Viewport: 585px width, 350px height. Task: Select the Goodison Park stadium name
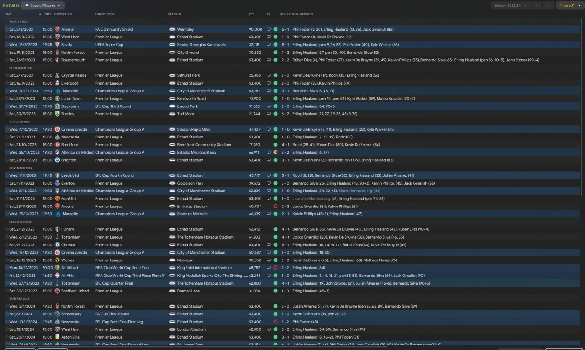coord(190,183)
